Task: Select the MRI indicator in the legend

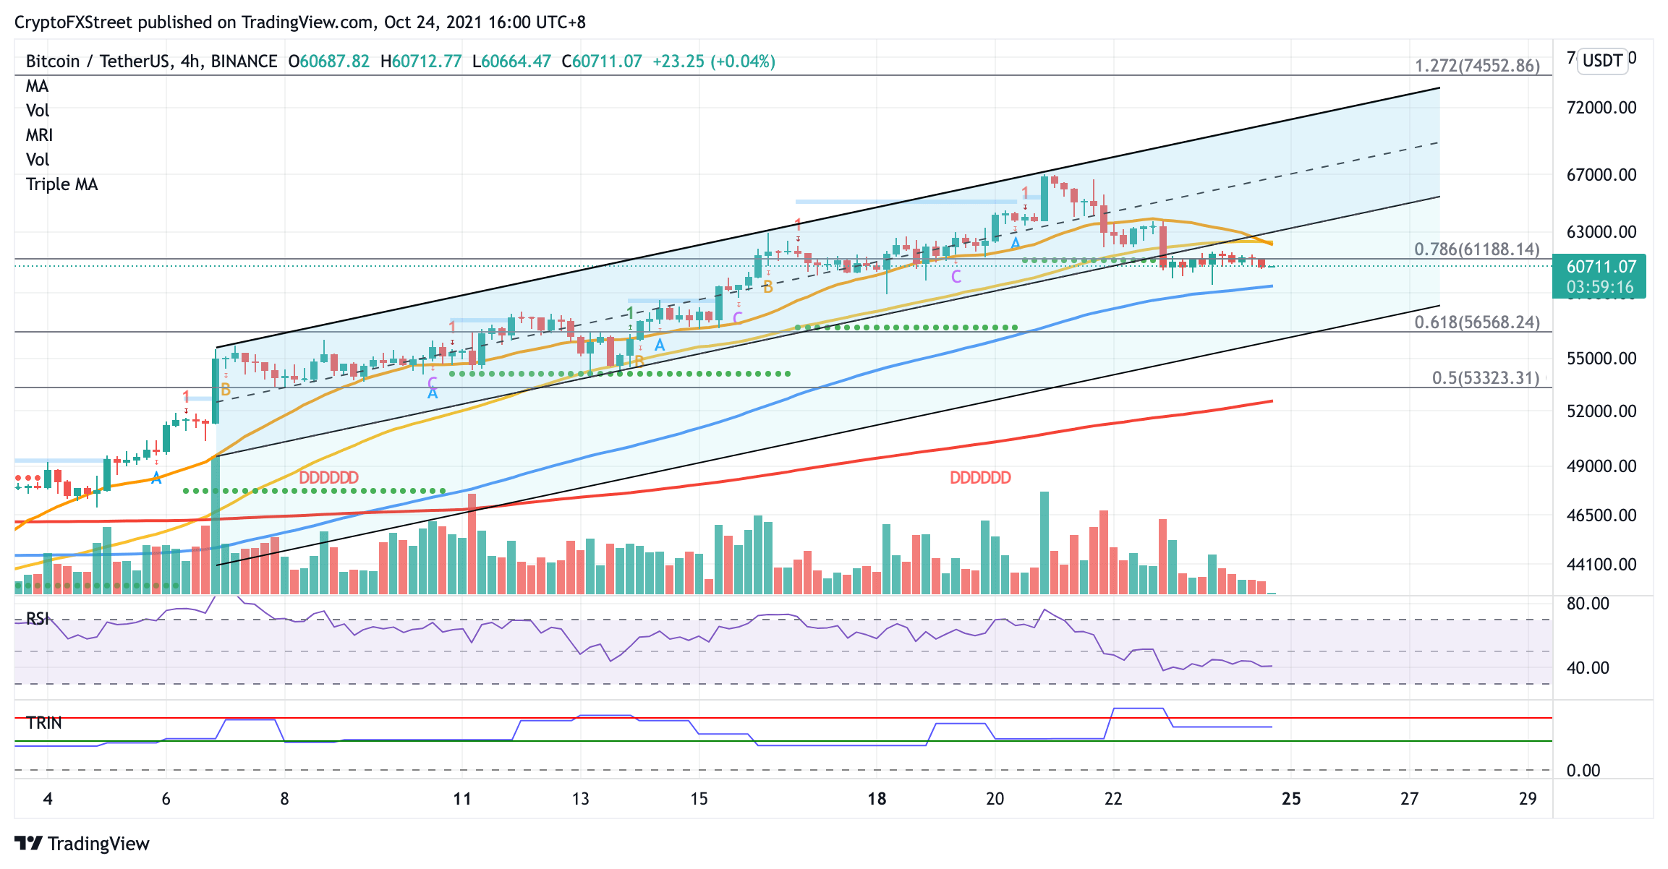Action: [x=38, y=135]
